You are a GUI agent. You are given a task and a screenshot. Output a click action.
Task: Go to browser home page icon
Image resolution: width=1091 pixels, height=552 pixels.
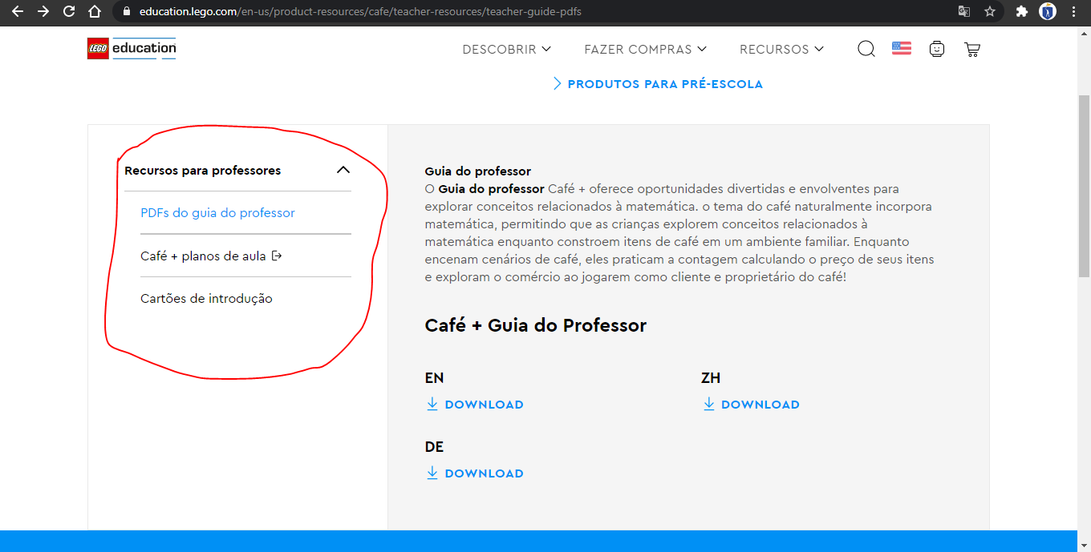95,12
